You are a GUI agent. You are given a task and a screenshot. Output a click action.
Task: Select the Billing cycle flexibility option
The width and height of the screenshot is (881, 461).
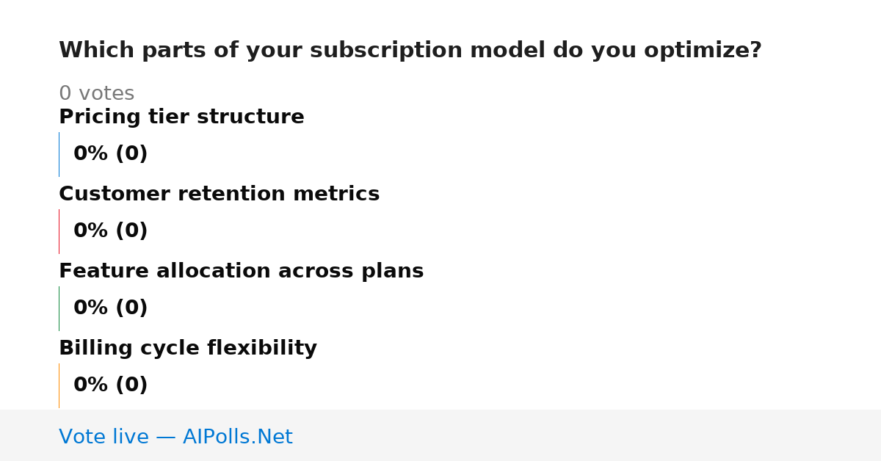click(188, 349)
